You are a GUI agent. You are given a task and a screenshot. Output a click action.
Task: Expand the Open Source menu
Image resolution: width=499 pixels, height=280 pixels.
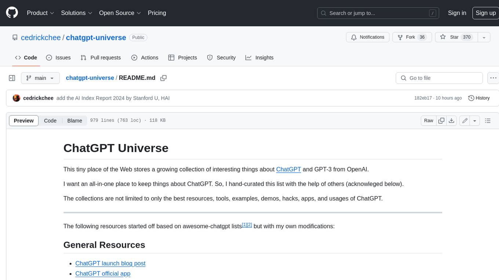(120, 13)
